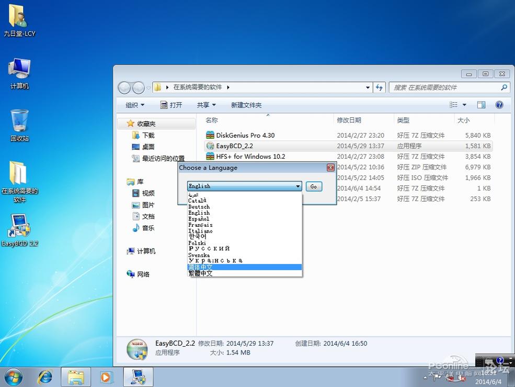Choose Italiano from the language list
Image resolution: width=515 pixels, height=387 pixels.
pyautogui.click(x=244, y=231)
